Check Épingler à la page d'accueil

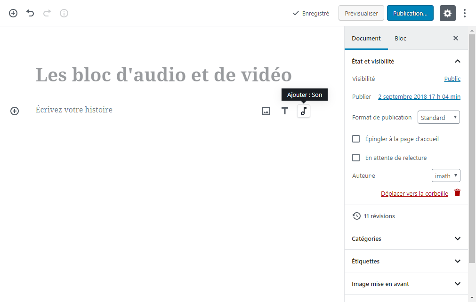tap(356, 139)
